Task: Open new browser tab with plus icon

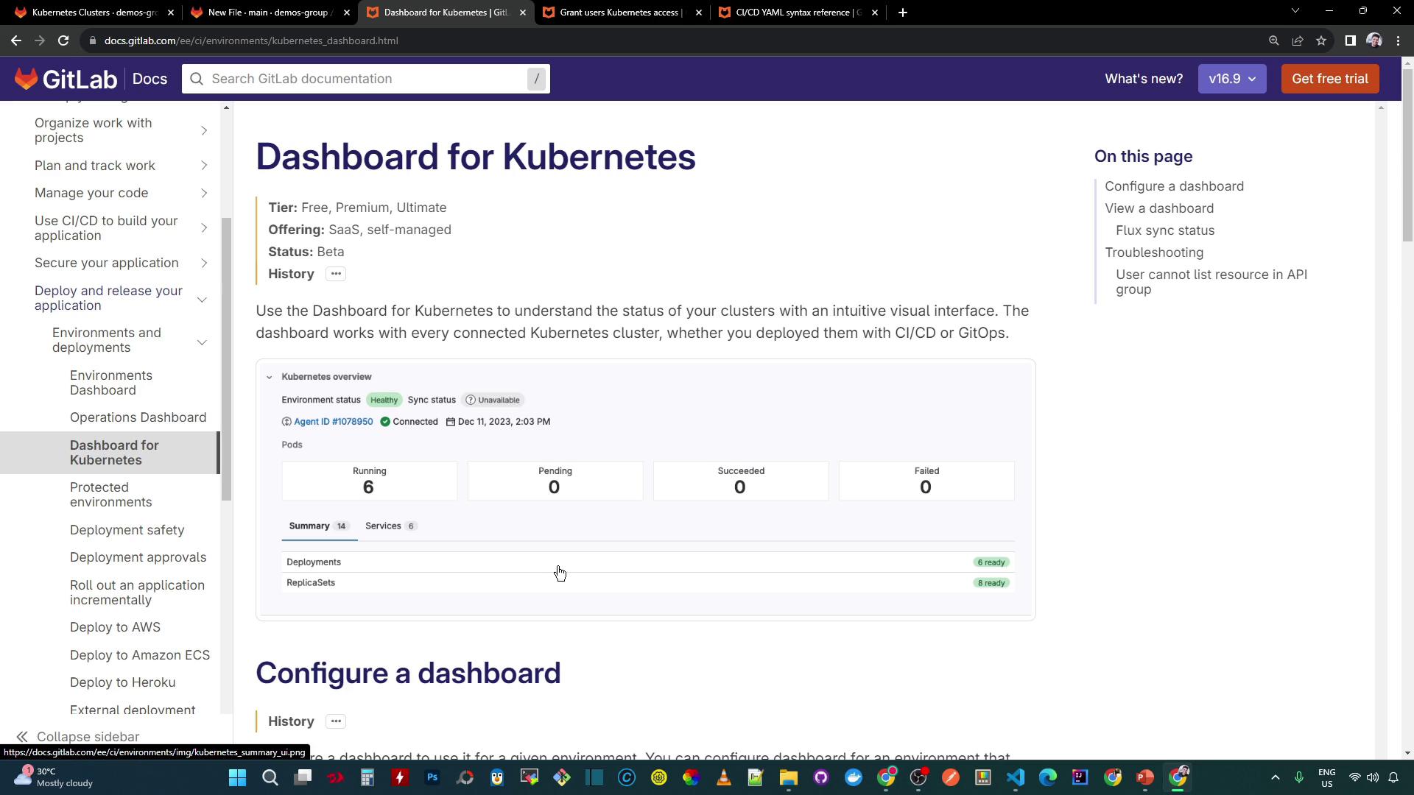Action: point(902,13)
